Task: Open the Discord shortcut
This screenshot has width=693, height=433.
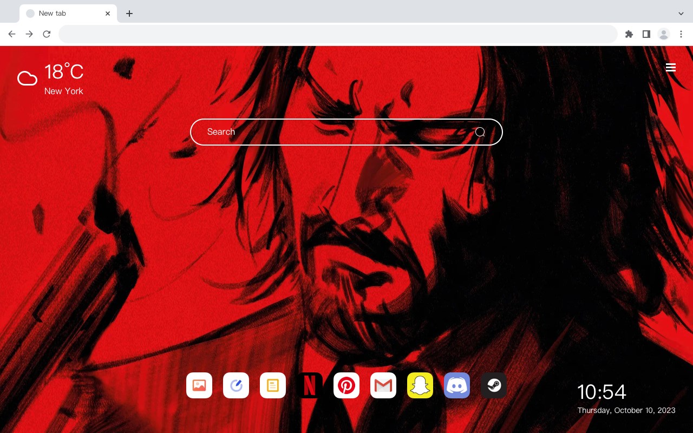Action: 457,385
